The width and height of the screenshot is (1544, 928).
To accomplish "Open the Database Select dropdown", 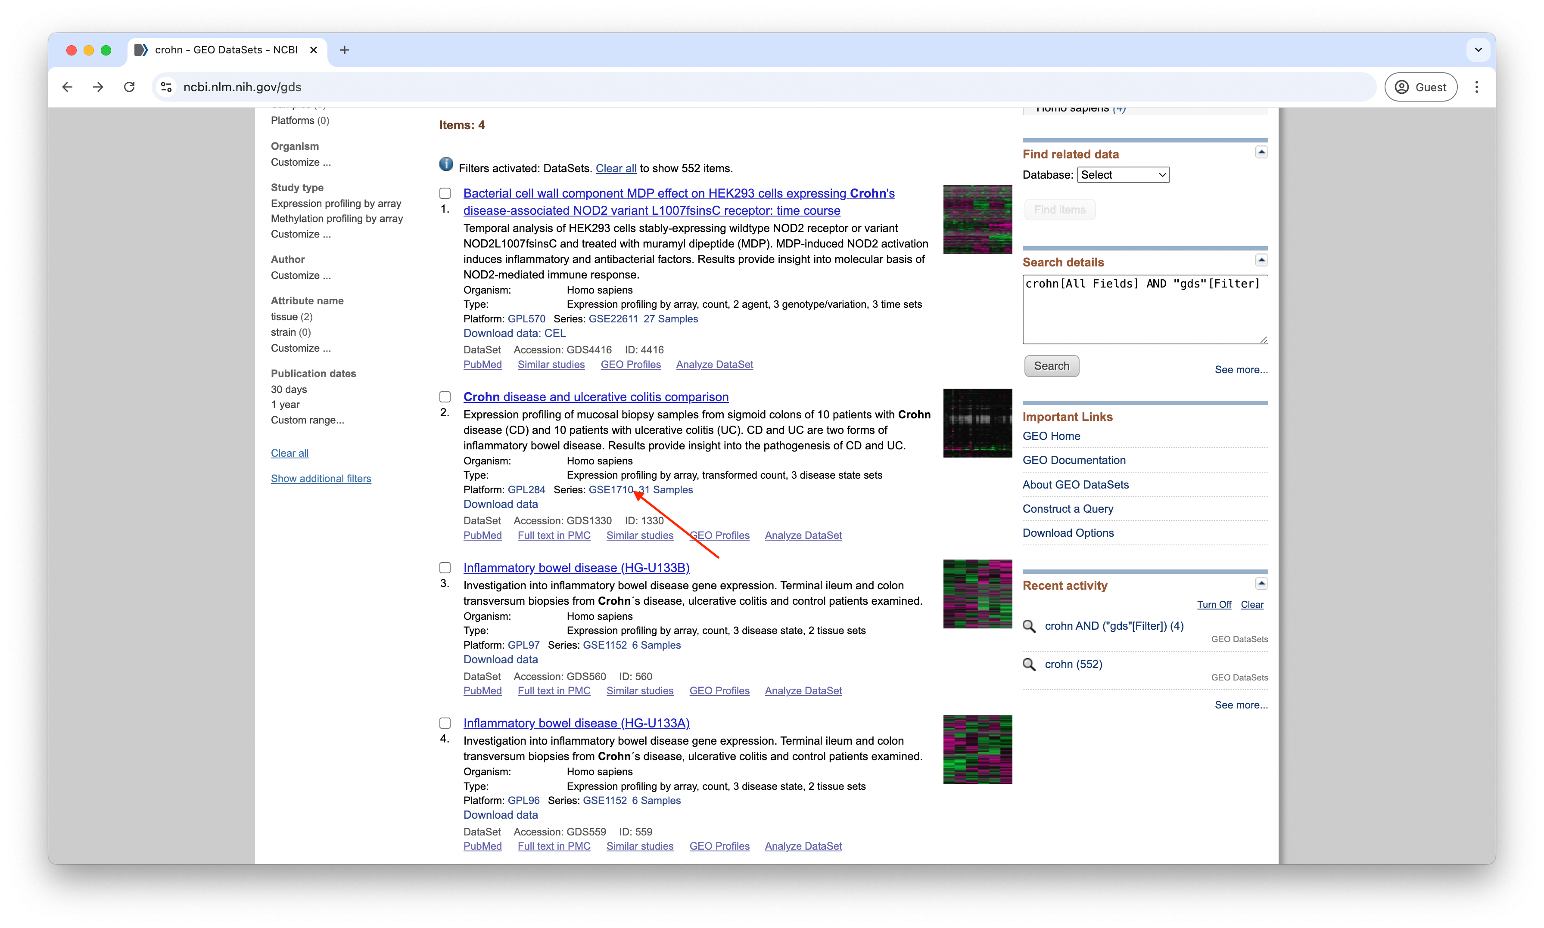I will click(x=1123, y=175).
